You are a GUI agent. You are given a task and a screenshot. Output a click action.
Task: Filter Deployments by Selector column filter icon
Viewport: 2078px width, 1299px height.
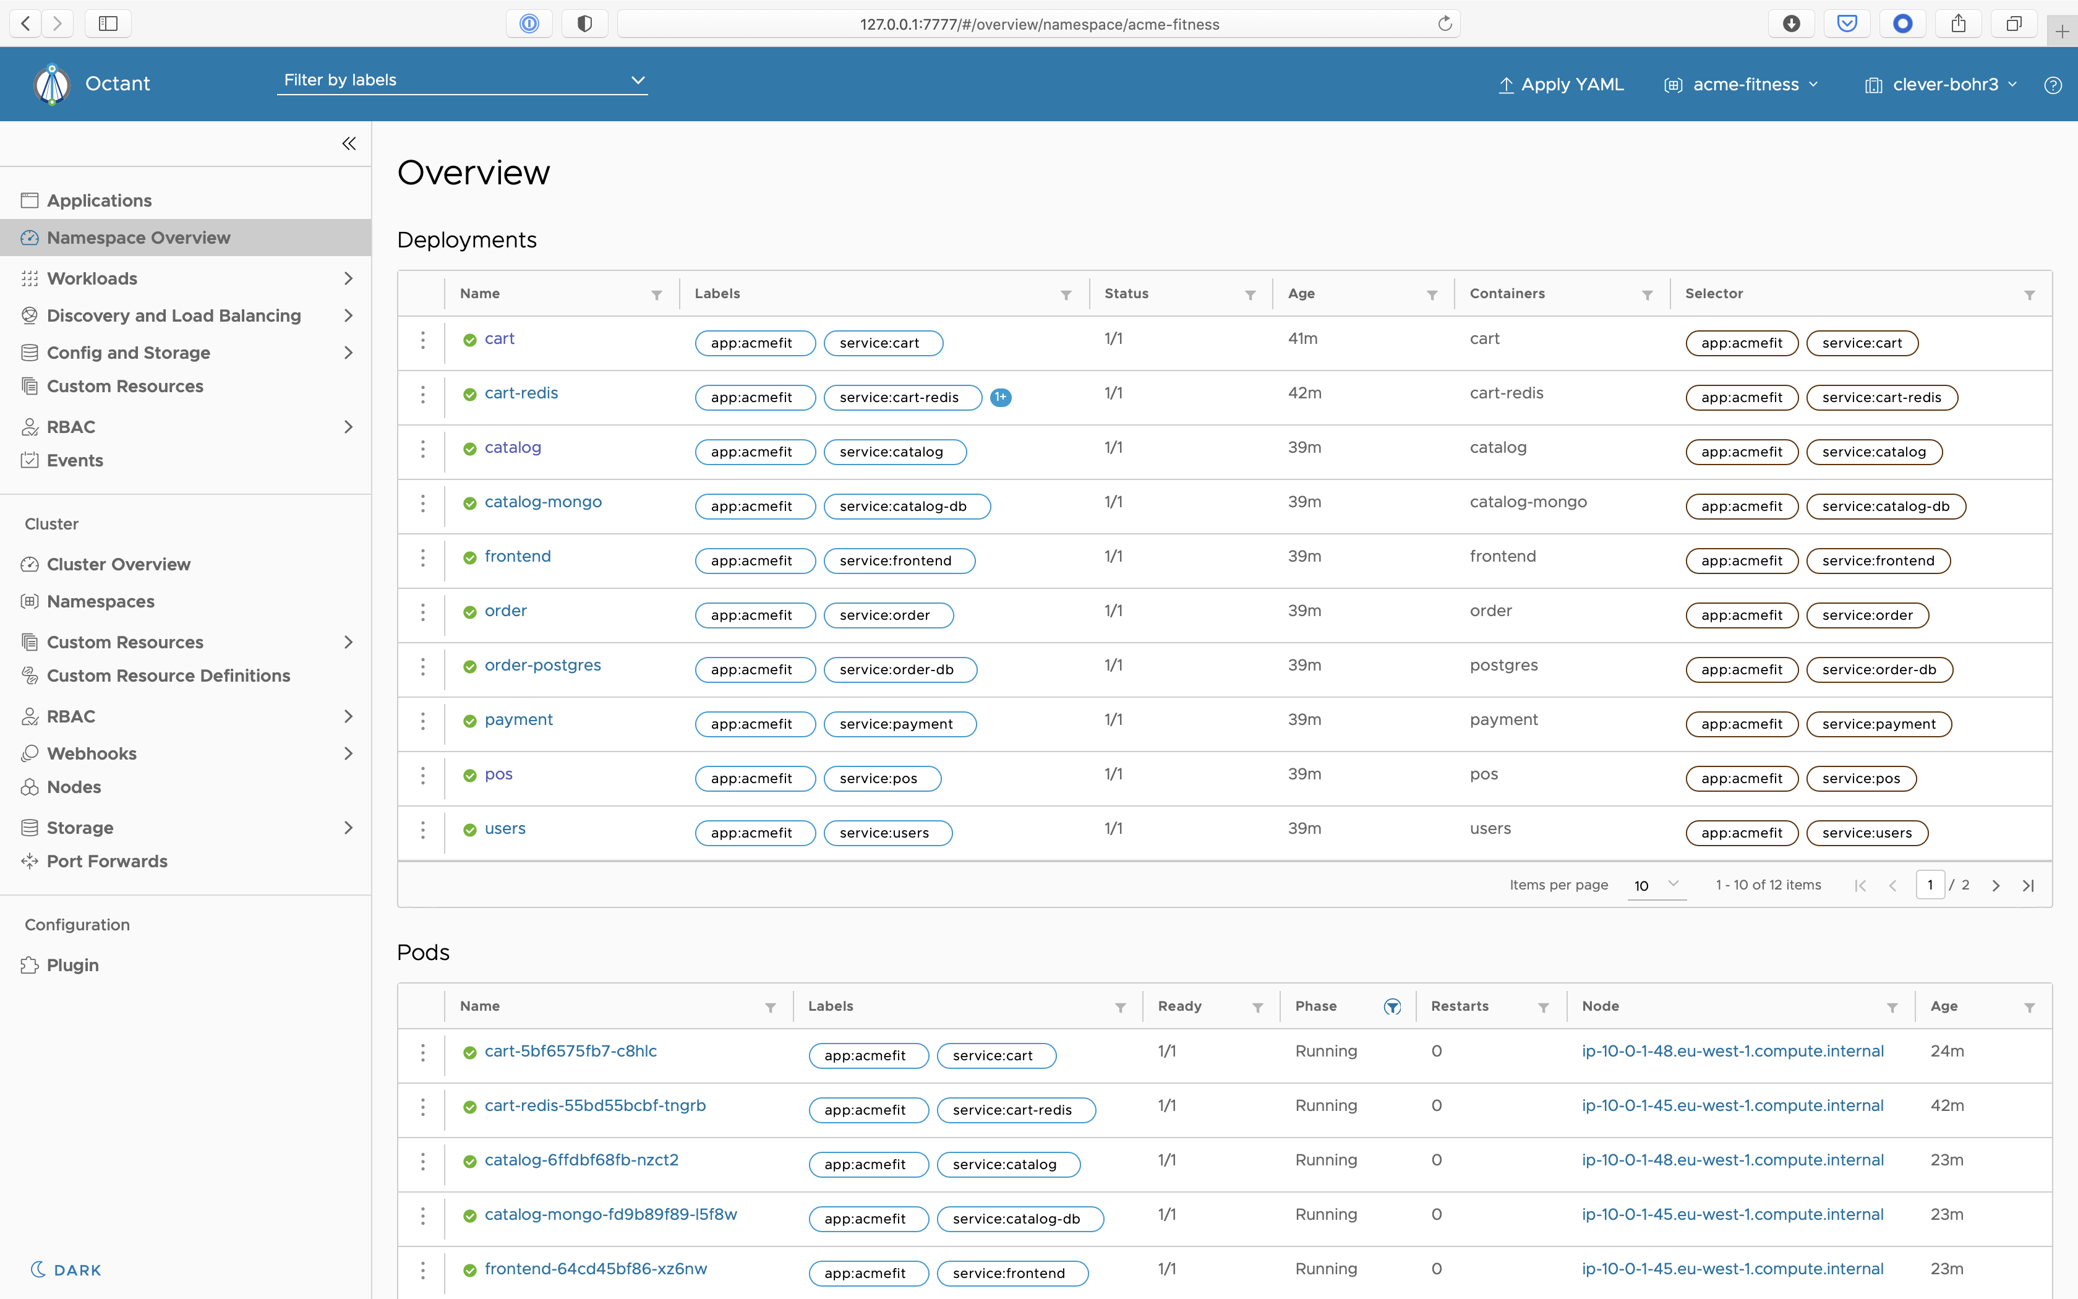point(2029,294)
